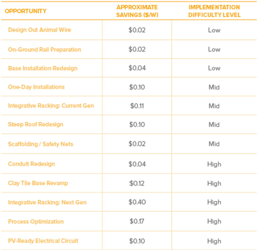Click the Opportunity column header
261x250 pixels.
coord(26,11)
